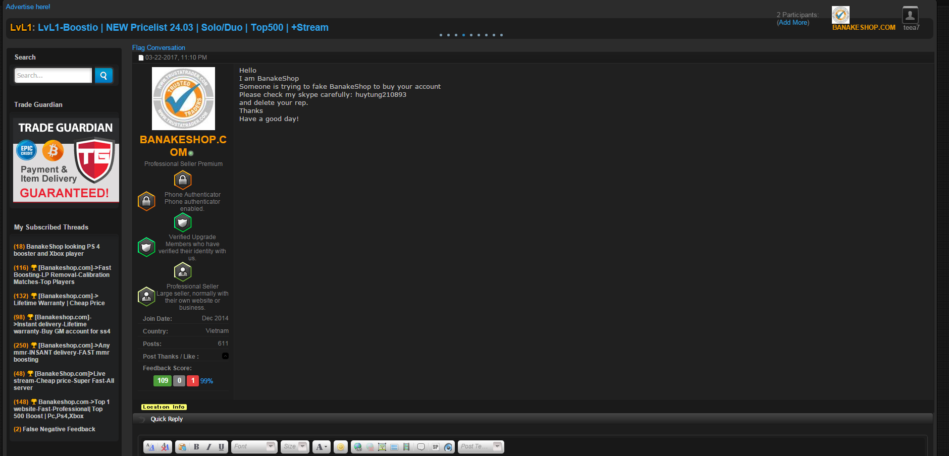The height and width of the screenshot is (456, 949).
Task: Click BANAKESHOP.COM participant avatar at top
Action: coord(840,15)
